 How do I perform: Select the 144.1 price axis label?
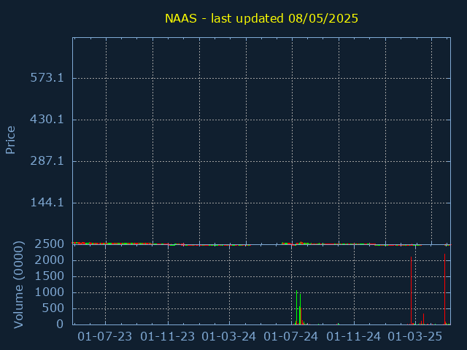tap(47, 203)
